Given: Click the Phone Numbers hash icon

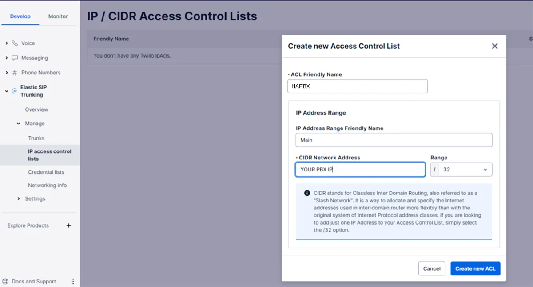Looking at the screenshot, I should pos(15,72).
